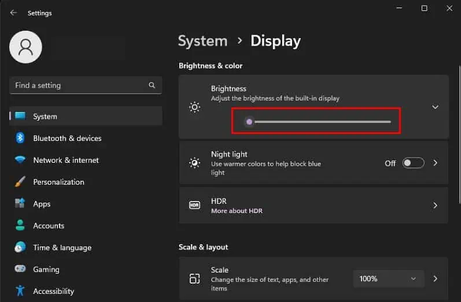Image resolution: width=461 pixels, height=302 pixels.
Task: Open the Scale 100% dropdown
Action: [x=388, y=279]
